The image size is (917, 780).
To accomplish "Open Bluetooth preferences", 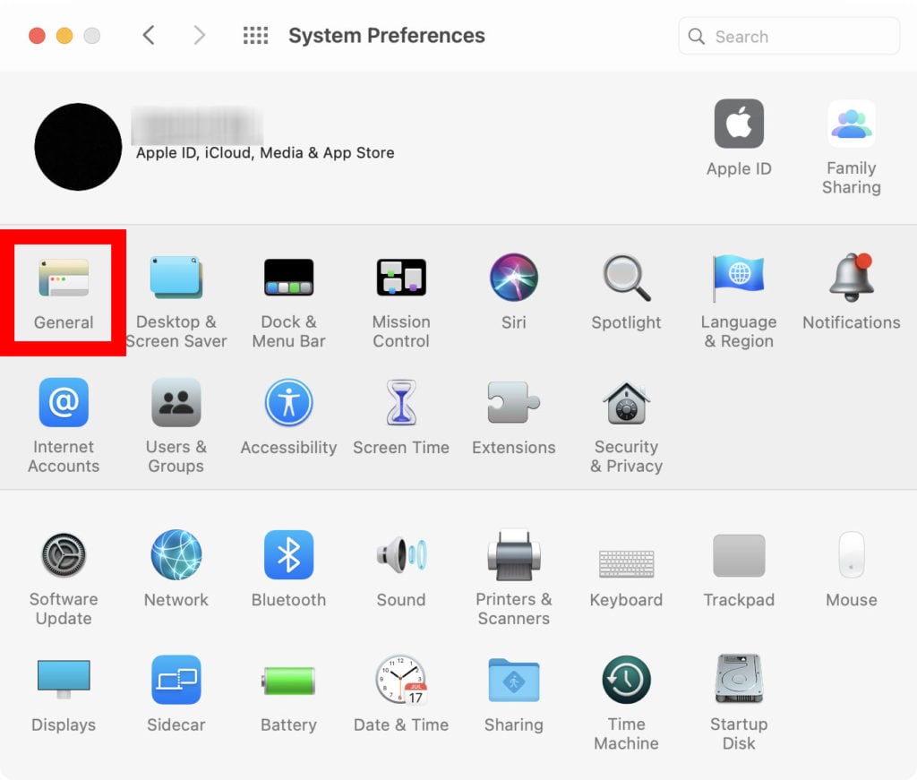I will pyautogui.click(x=288, y=555).
